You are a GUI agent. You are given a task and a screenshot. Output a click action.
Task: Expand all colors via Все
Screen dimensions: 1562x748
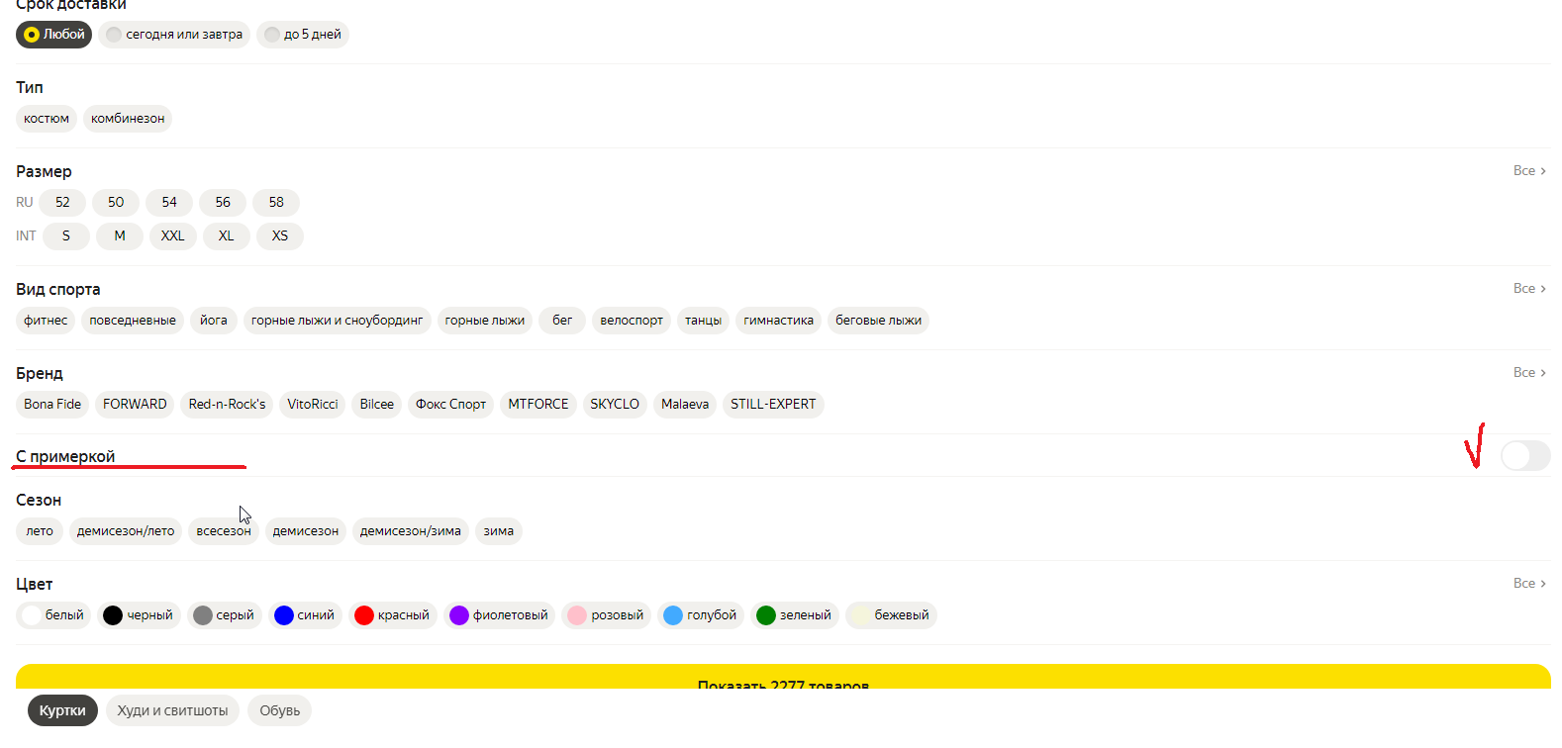1529,584
